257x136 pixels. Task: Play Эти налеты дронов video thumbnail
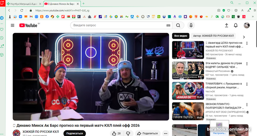tap(188, 70)
